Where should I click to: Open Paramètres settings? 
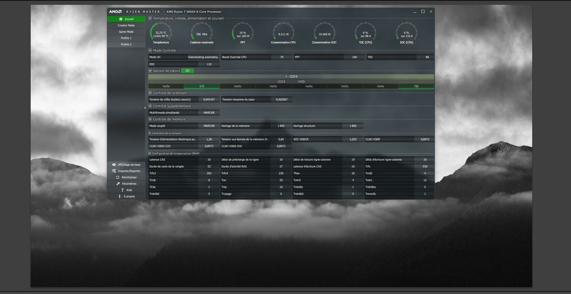point(126,184)
